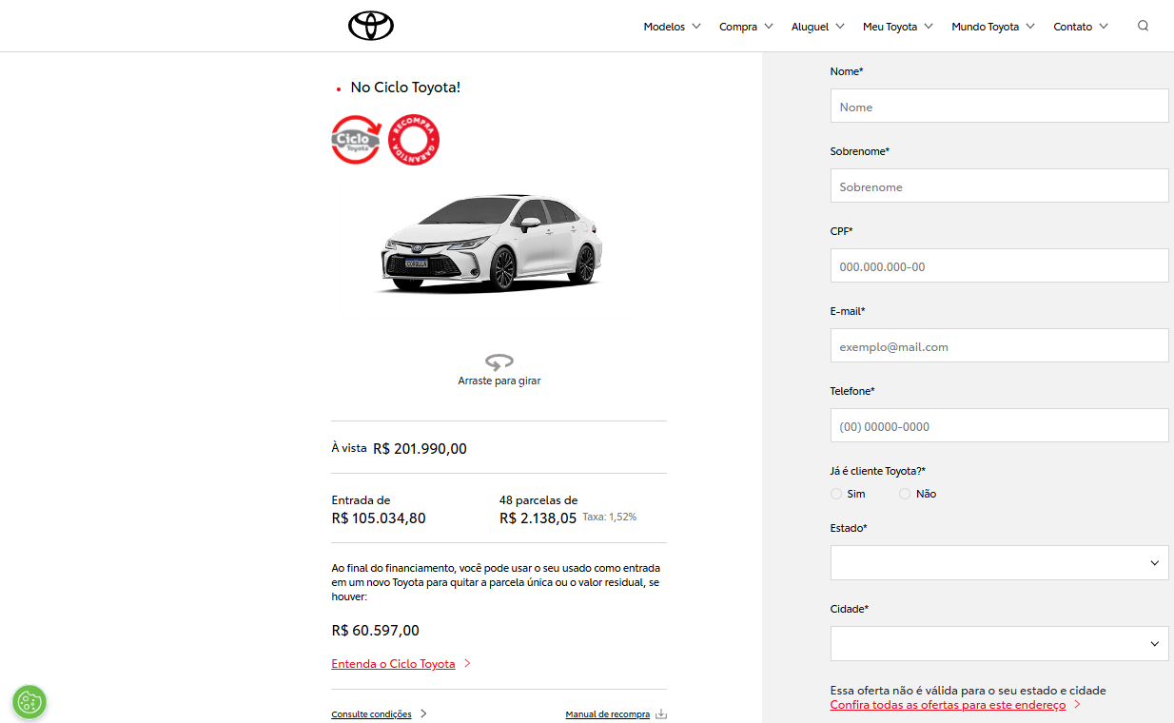
Task: Open the Cidade dropdown
Action: coord(999,644)
